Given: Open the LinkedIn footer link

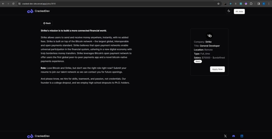Looking at the screenshot, I should click(x=242, y=136).
